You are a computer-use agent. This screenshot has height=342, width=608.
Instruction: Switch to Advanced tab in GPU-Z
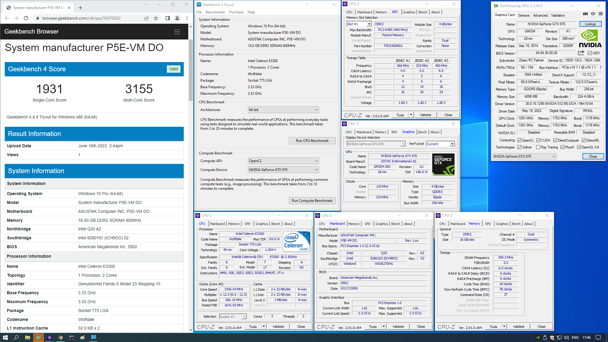(x=540, y=15)
